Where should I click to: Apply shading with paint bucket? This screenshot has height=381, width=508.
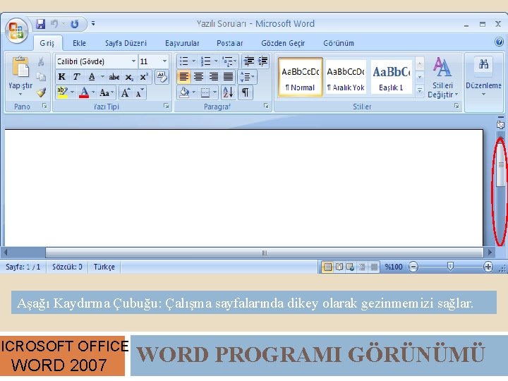tap(184, 92)
